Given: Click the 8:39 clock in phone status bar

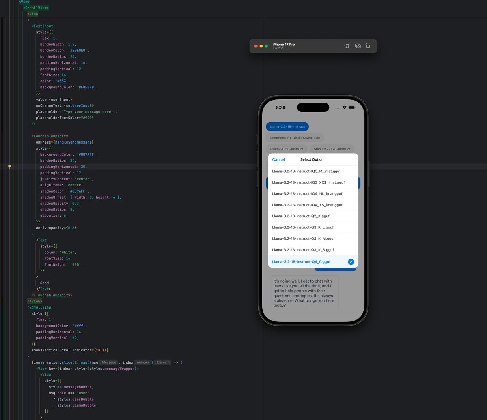Looking at the screenshot, I should tap(280, 107).
